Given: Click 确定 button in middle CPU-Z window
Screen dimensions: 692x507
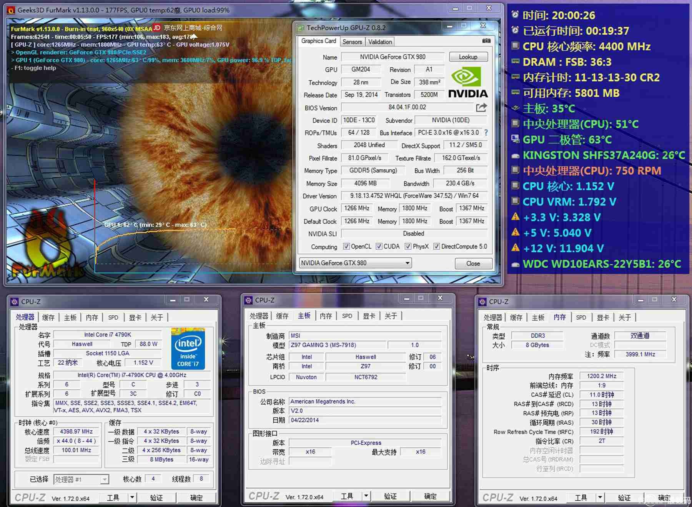Looking at the screenshot, I should (430, 496).
